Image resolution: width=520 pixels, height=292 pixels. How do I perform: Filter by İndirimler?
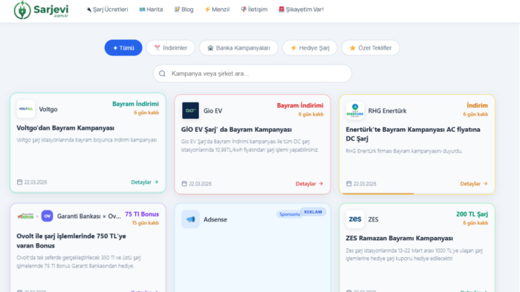click(x=170, y=47)
